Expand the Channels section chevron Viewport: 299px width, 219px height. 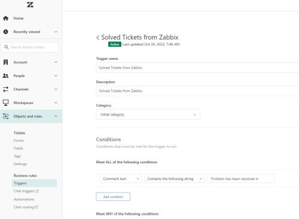56,89
